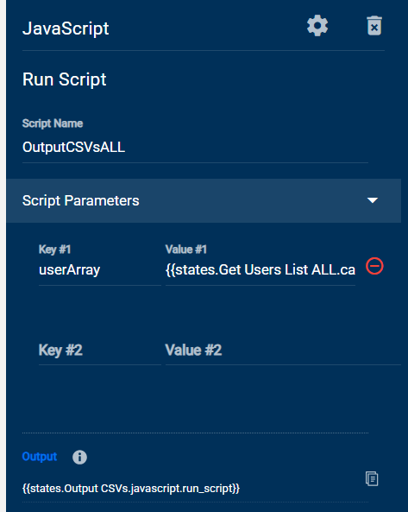408x512 pixels.
Task: Show Output info tooltip icon
Action: click(x=79, y=457)
